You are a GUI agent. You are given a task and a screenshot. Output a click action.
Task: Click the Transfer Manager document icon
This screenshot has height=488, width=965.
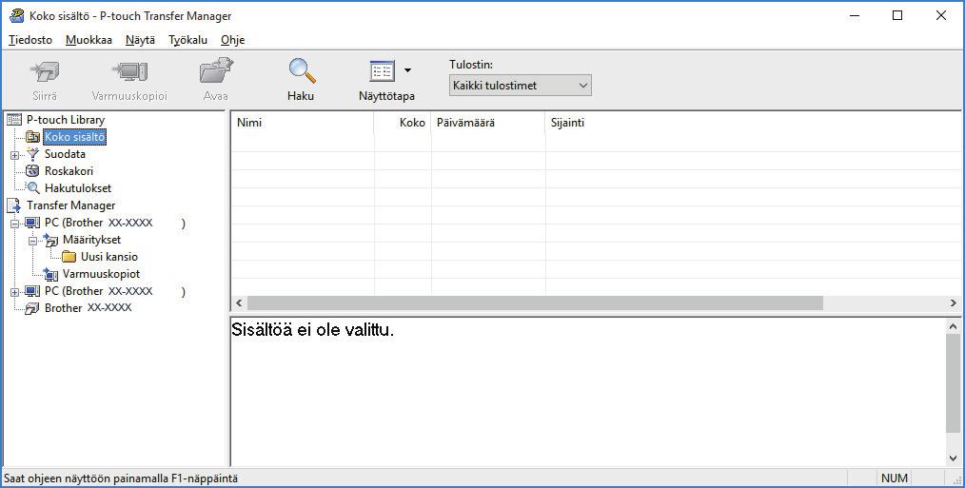(x=13, y=205)
